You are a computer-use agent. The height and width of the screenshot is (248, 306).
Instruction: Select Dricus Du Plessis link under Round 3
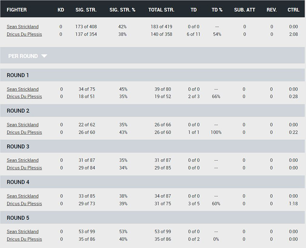pos(24,168)
